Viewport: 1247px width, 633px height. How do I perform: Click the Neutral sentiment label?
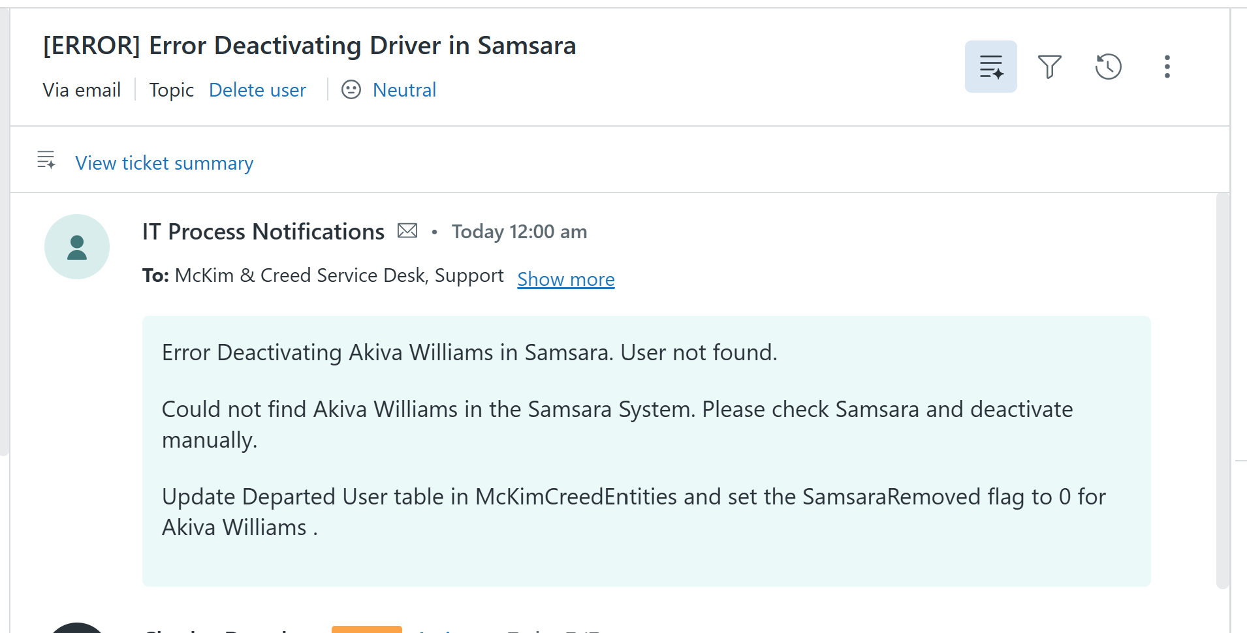tap(404, 90)
